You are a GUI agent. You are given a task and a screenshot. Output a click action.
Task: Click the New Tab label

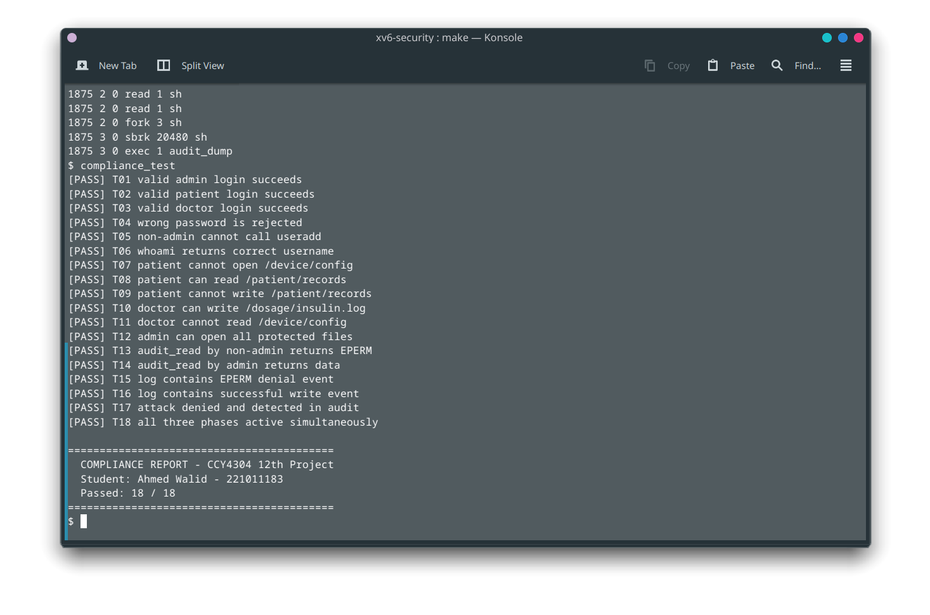click(117, 66)
